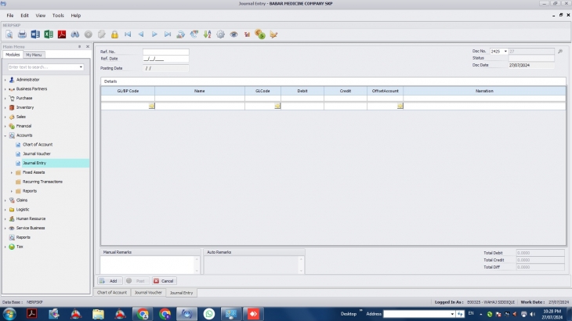Expand the Reports folder under Accounts
This screenshot has width=572, height=321.
pyautogui.click(x=11, y=191)
